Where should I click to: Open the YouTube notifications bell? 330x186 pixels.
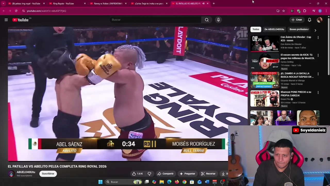[x=309, y=20]
